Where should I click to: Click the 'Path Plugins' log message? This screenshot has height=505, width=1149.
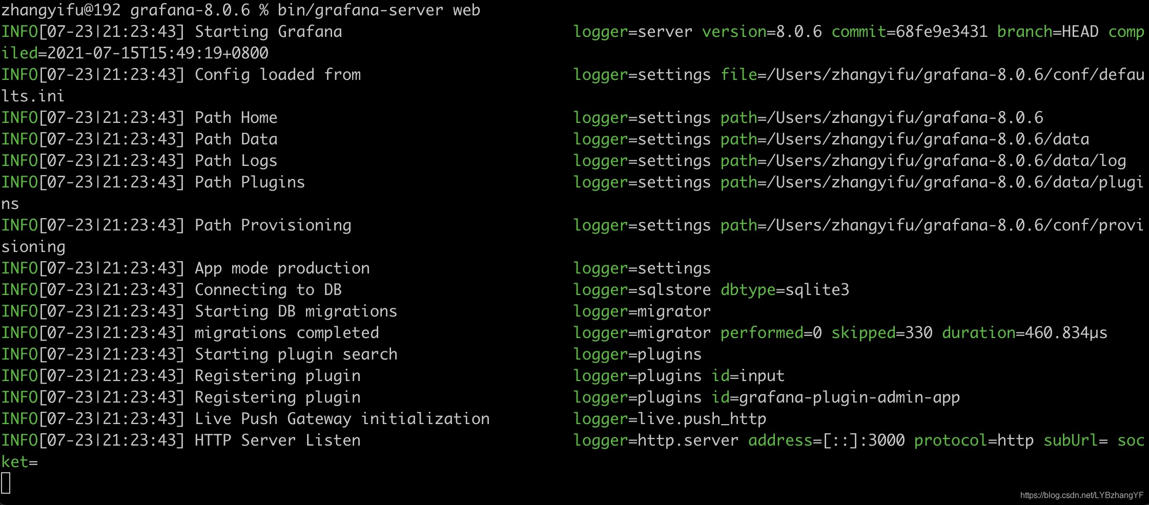tap(250, 182)
